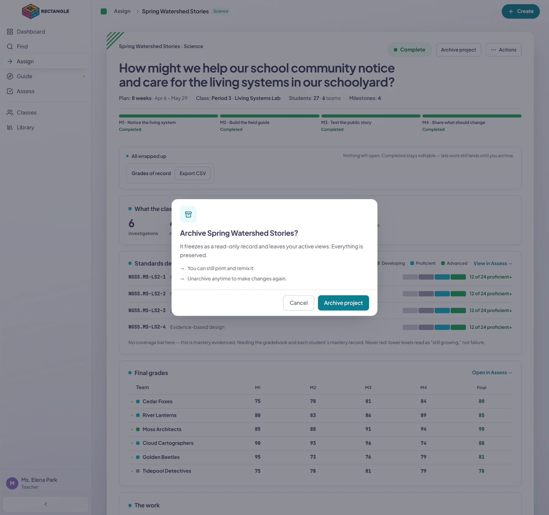The height and width of the screenshot is (515, 549).
Task: Export grades as CSV
Action: 193,174
